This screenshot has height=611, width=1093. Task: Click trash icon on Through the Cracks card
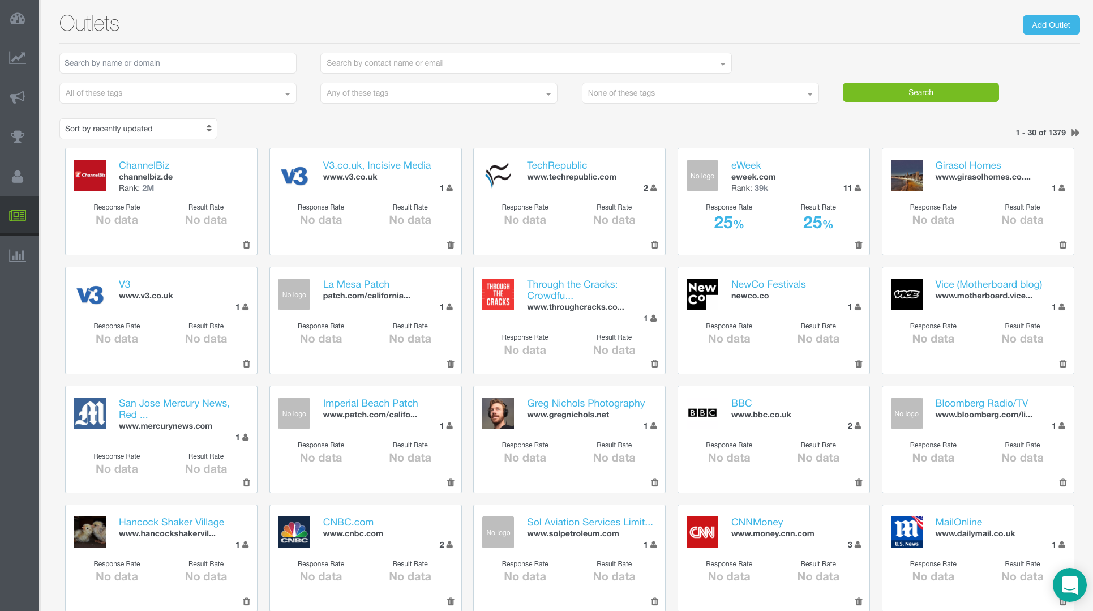[x=655, y=364]
